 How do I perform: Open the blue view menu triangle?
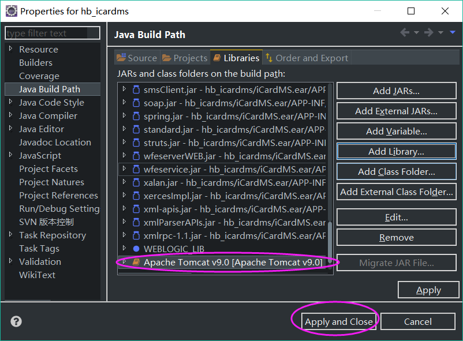453,32
